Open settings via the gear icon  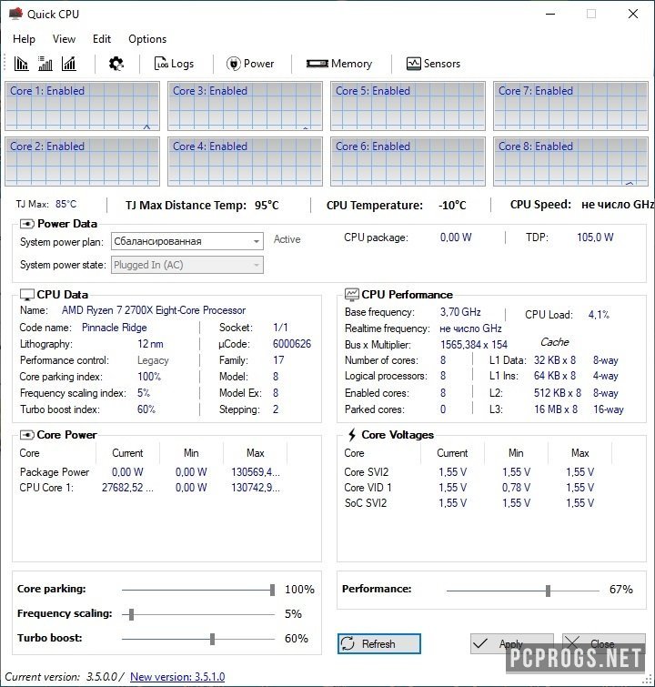click(116, 64)
